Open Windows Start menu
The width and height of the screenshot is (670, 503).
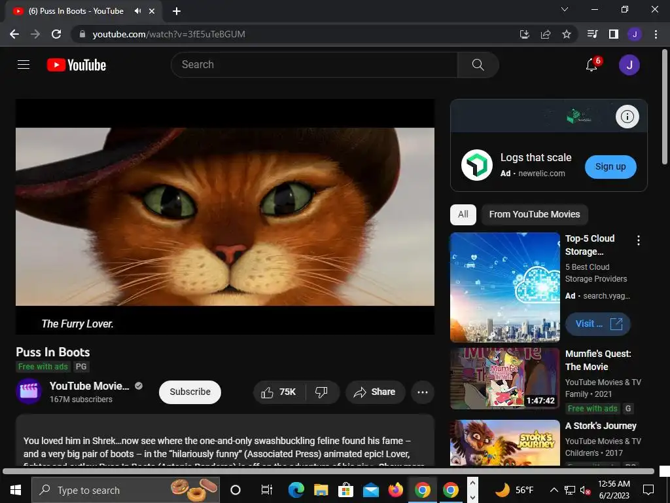[x=16, y=490]
